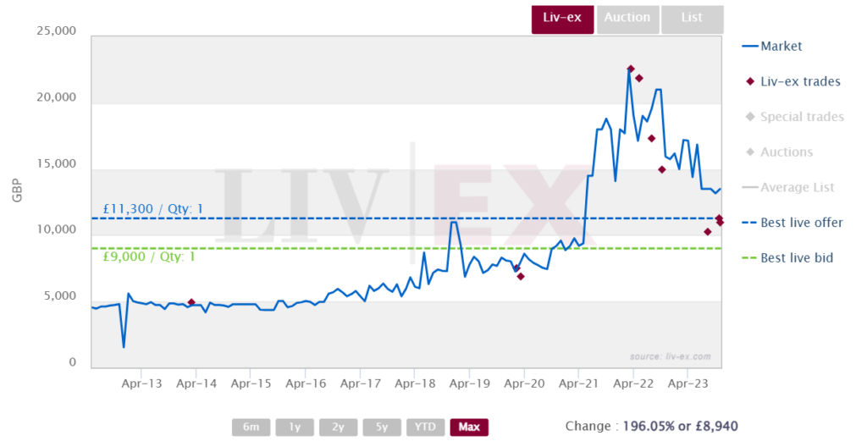Click the £9,000 best bid label

click(x=149, y=257)
